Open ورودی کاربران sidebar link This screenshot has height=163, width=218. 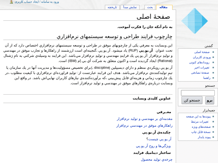202,57
